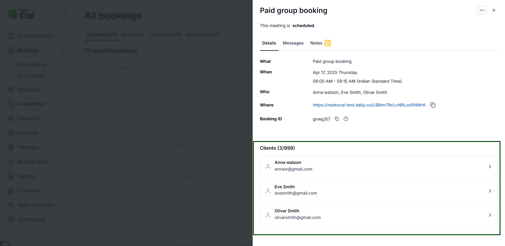Collapse the Bookings sidebar section
Viewport: 505px width, 246px height.
(63, 50)
